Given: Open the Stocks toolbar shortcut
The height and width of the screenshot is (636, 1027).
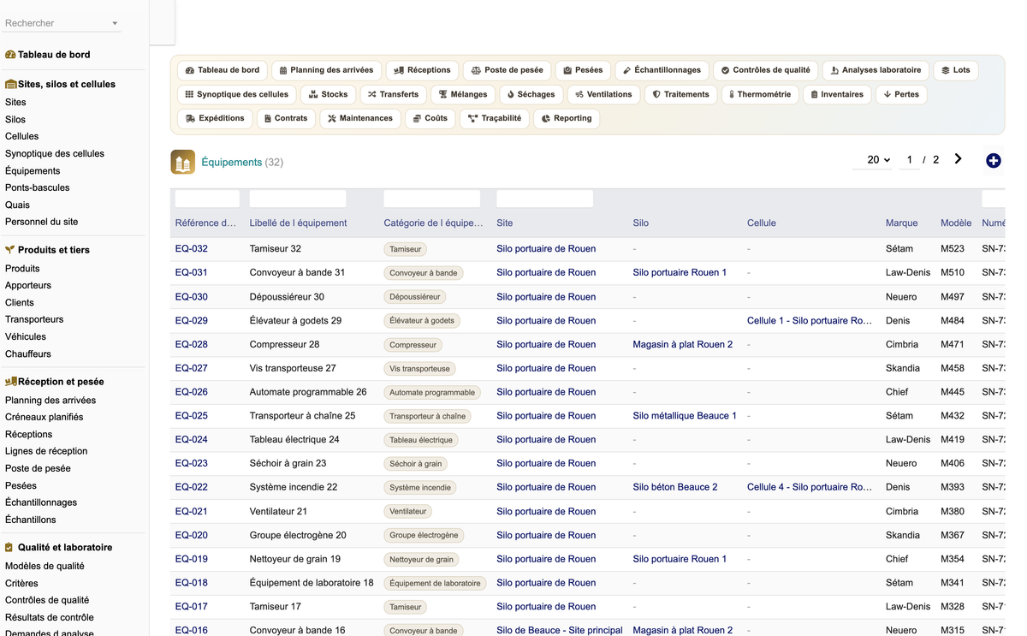Looking at the screenshot, I should [x=329, y=94].
